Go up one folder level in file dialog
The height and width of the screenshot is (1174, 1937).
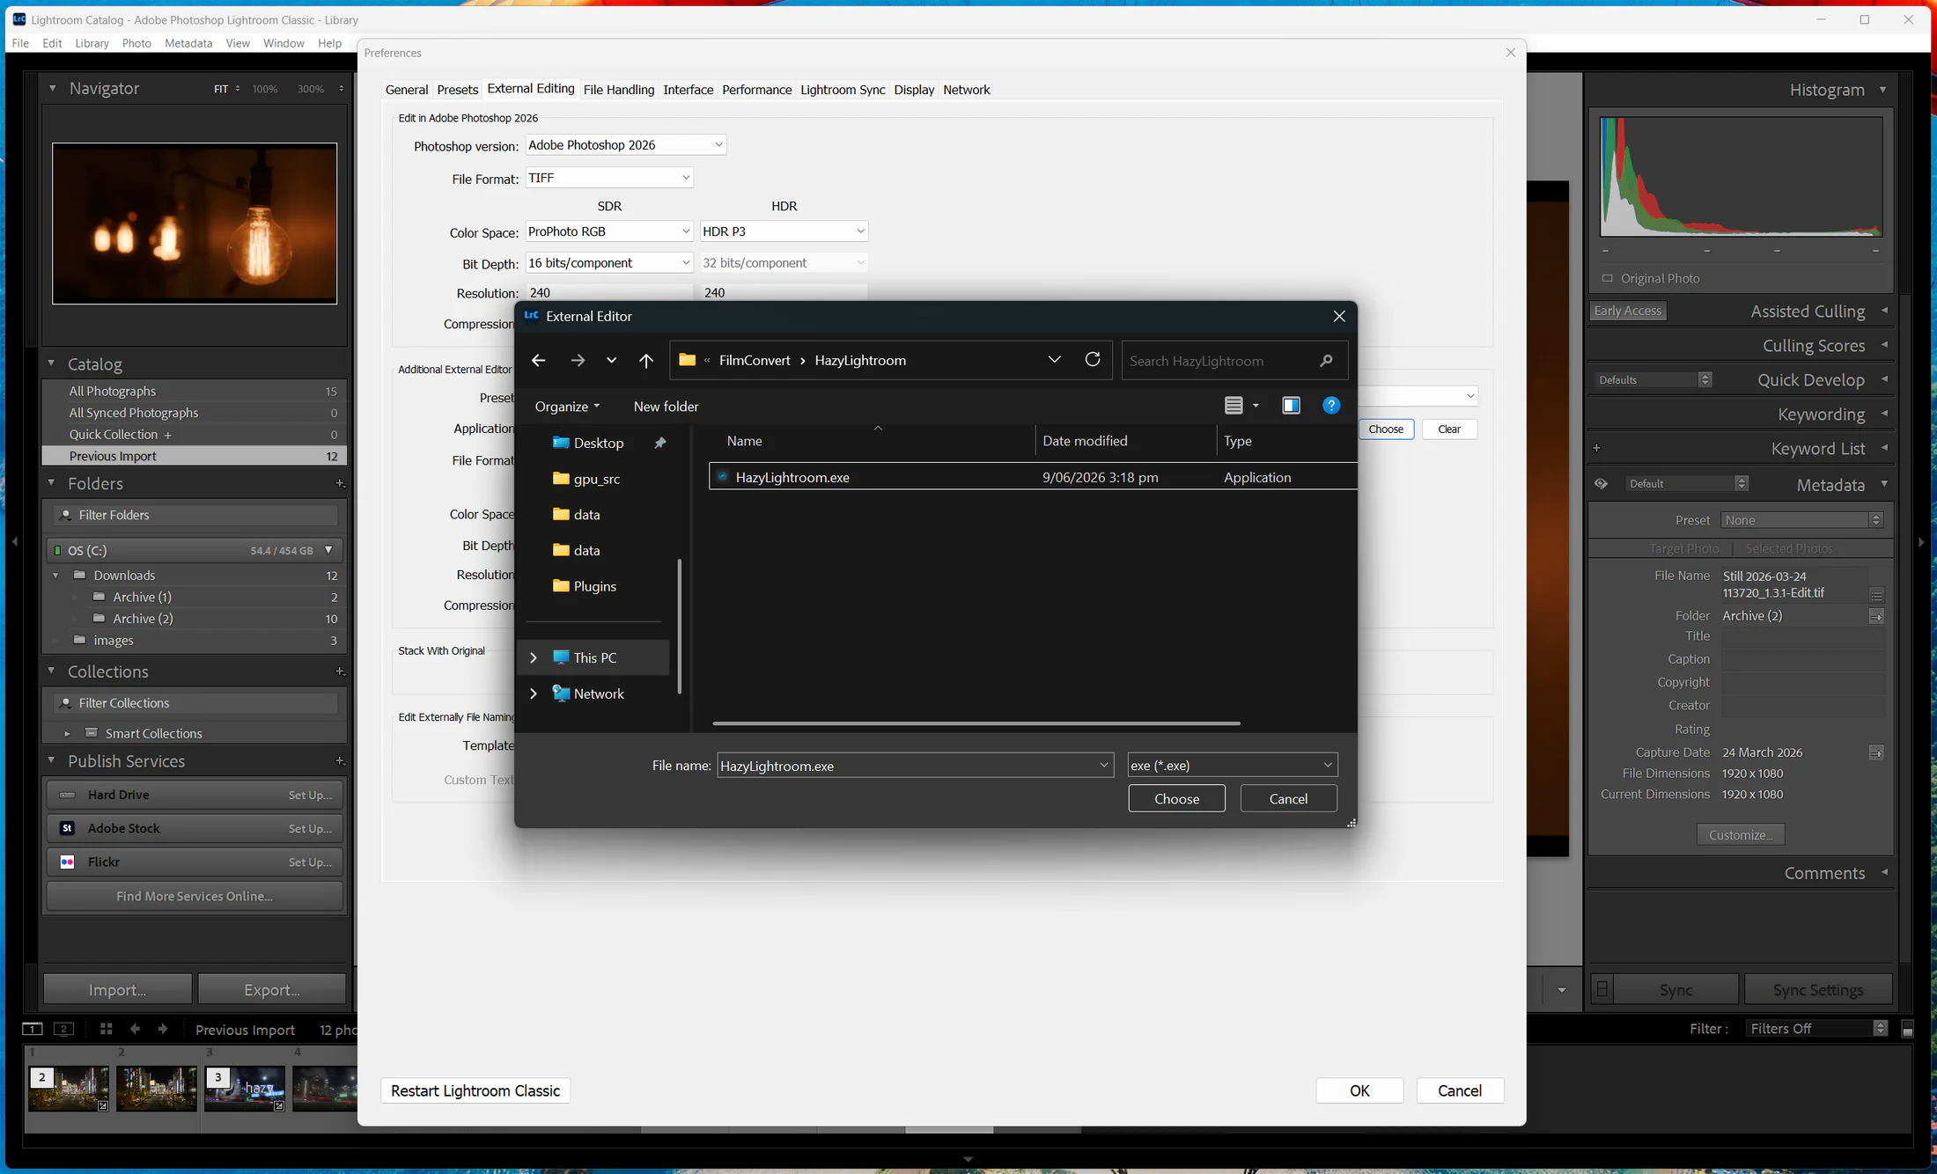click(645, 360)
